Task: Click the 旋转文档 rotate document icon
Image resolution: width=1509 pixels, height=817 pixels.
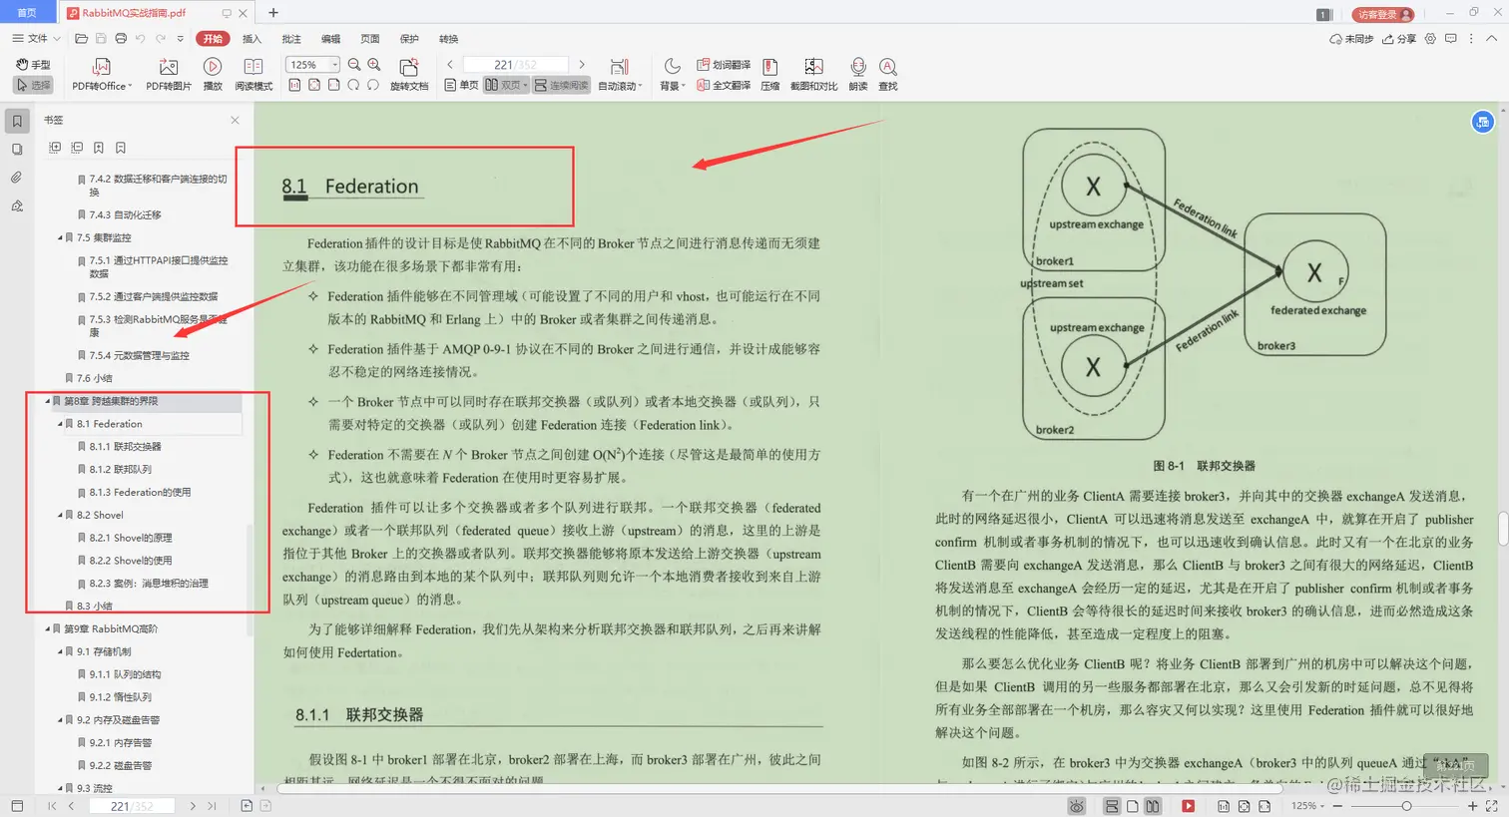Action: [x=409, y=75]
